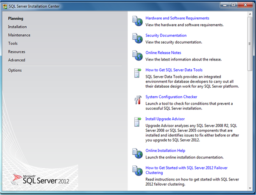This screenshot has height=195, width=256.
Task: Switch to the Tools page
Action: coord(13,43)
